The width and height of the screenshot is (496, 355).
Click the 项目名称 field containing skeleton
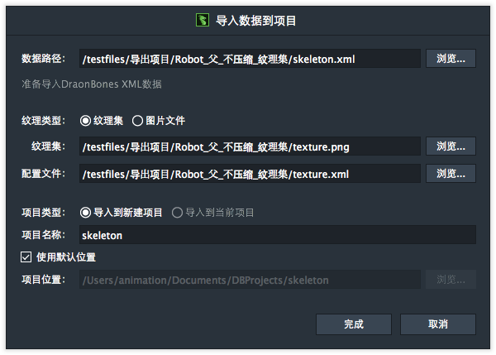(x=278, y=235)
